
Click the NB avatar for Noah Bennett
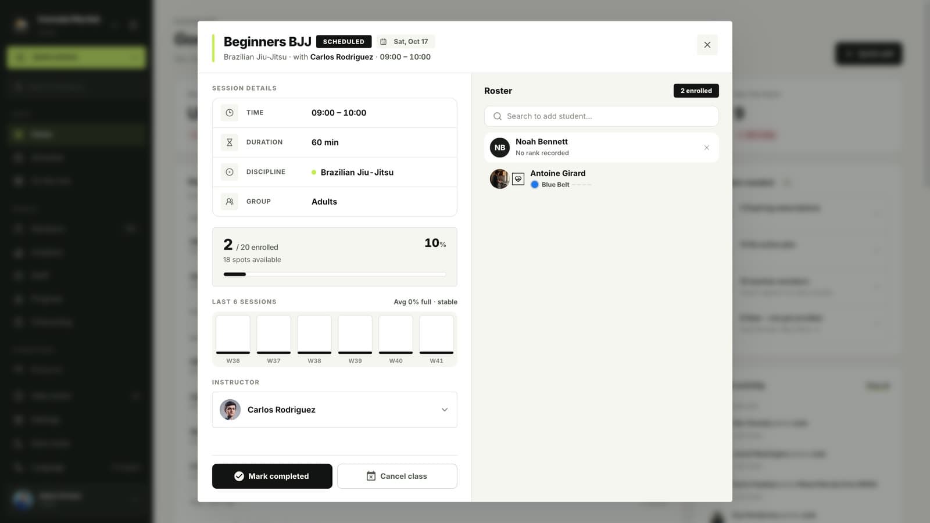(500, 148)
